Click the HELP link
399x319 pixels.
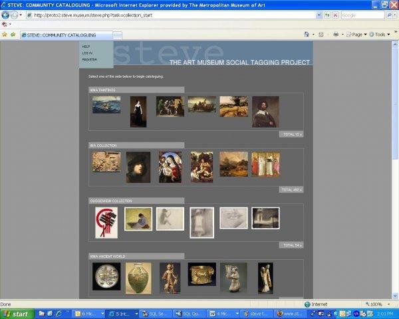tap(86, 47)
